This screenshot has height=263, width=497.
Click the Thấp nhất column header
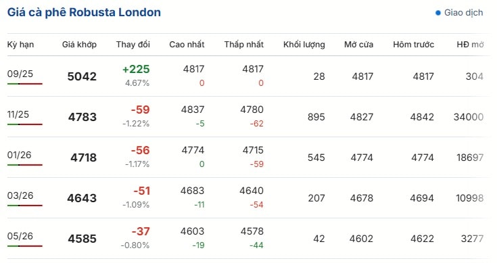coord(243,45)
